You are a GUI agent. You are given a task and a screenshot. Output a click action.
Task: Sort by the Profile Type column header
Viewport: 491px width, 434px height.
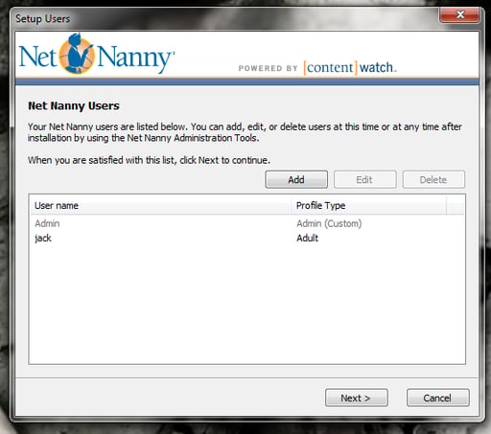[368, 205]
